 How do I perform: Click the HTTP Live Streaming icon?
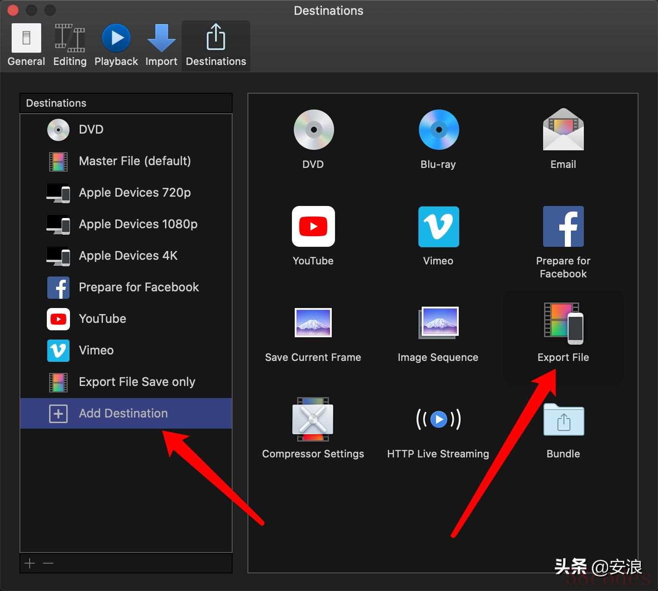click(438, 419)
